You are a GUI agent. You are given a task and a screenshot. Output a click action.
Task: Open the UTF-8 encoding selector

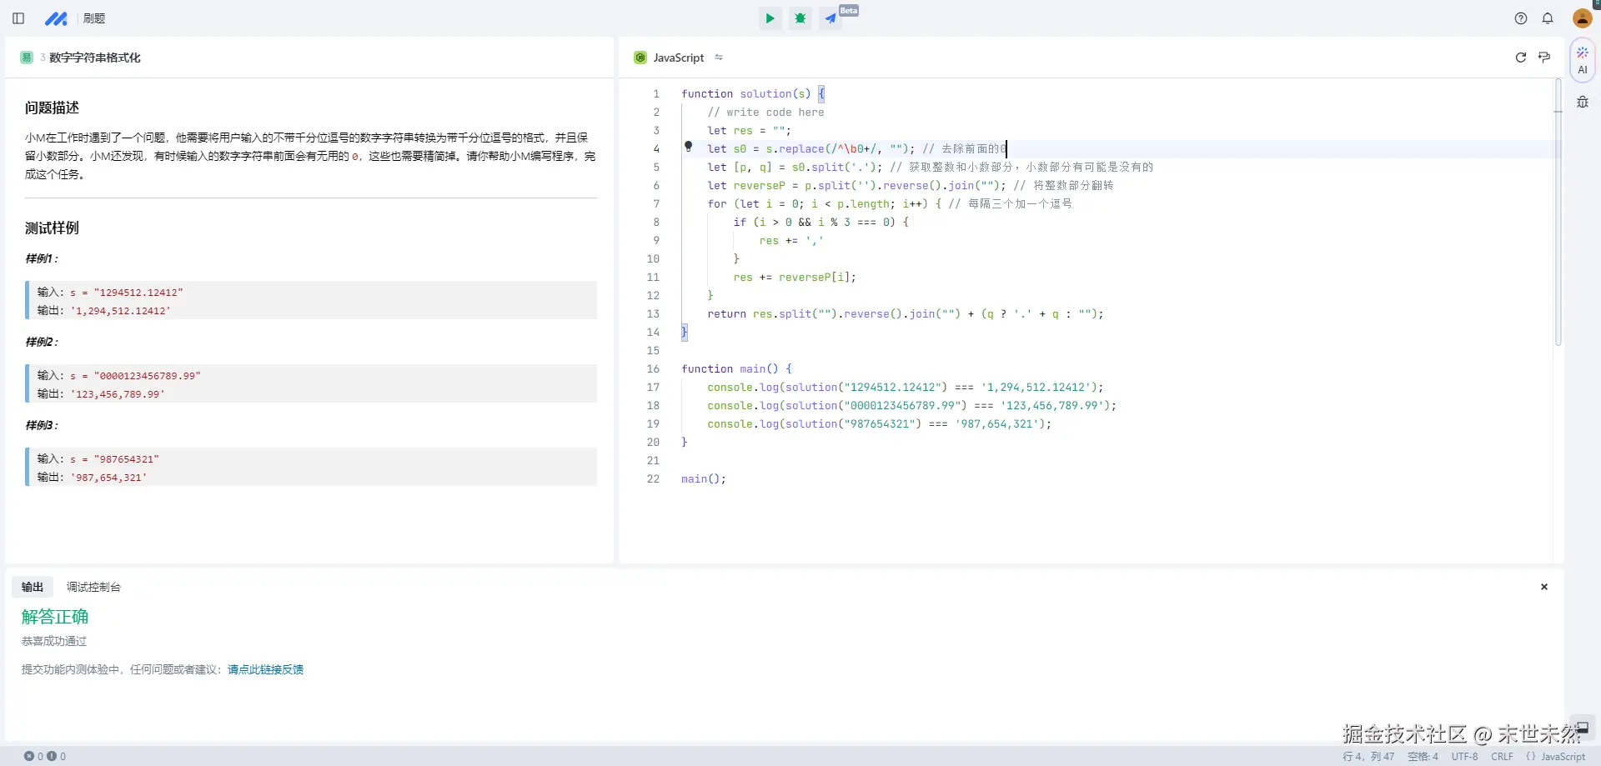[1464, 757]
